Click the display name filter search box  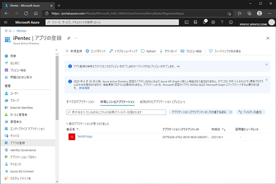click(x=116, y=112)
